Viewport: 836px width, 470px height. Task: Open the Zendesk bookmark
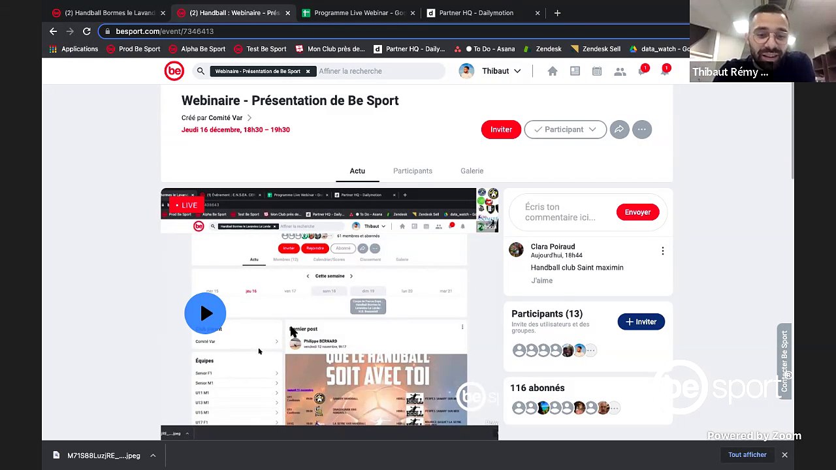click(x=542, y=49)
